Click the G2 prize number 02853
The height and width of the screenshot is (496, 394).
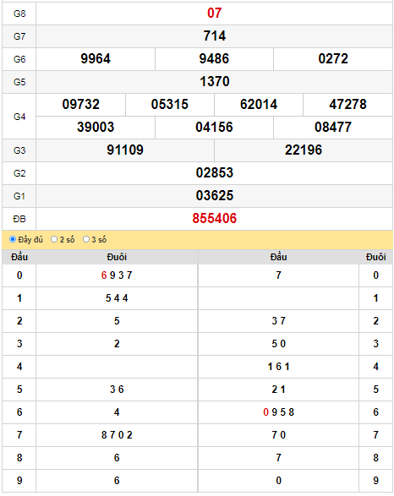(214, 172)
